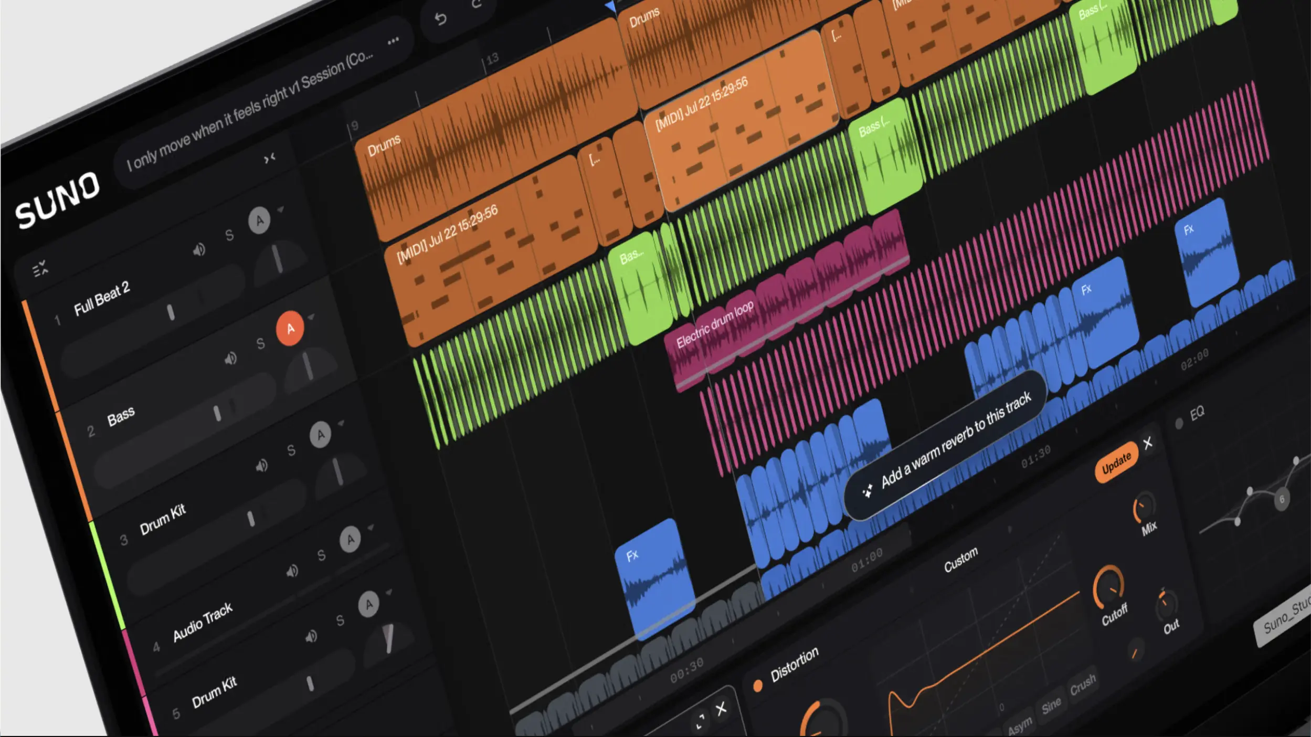Select EQ curve node number 6
The width and height of the screenshot is (1311, 737).
(1281, 499)
